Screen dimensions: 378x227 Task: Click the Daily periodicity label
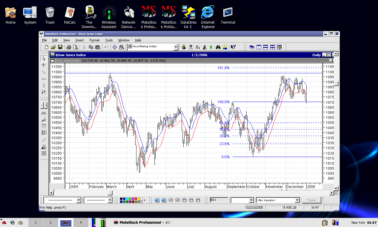tap(317, 55)
